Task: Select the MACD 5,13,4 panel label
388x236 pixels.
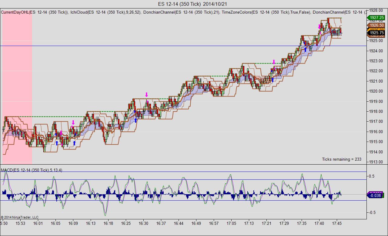Action: tap(32, 170)
